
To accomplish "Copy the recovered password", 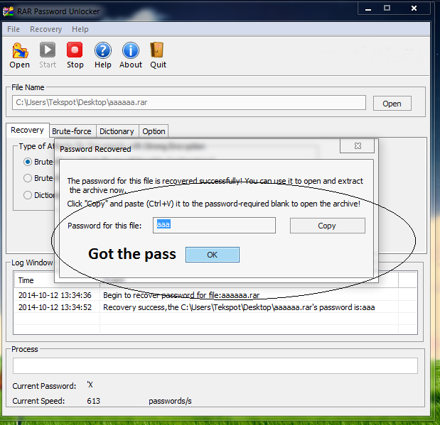I will pos(327,226).
